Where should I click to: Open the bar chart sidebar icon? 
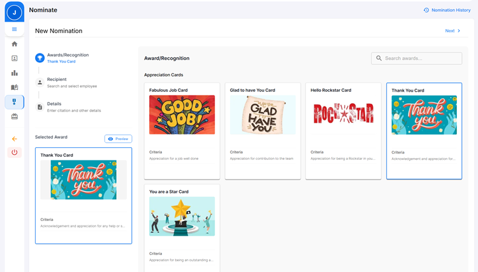click(14, 73)
